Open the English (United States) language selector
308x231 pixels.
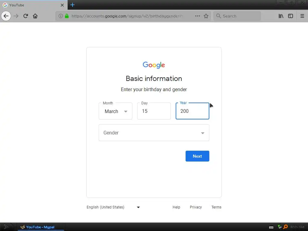[113, 207]
